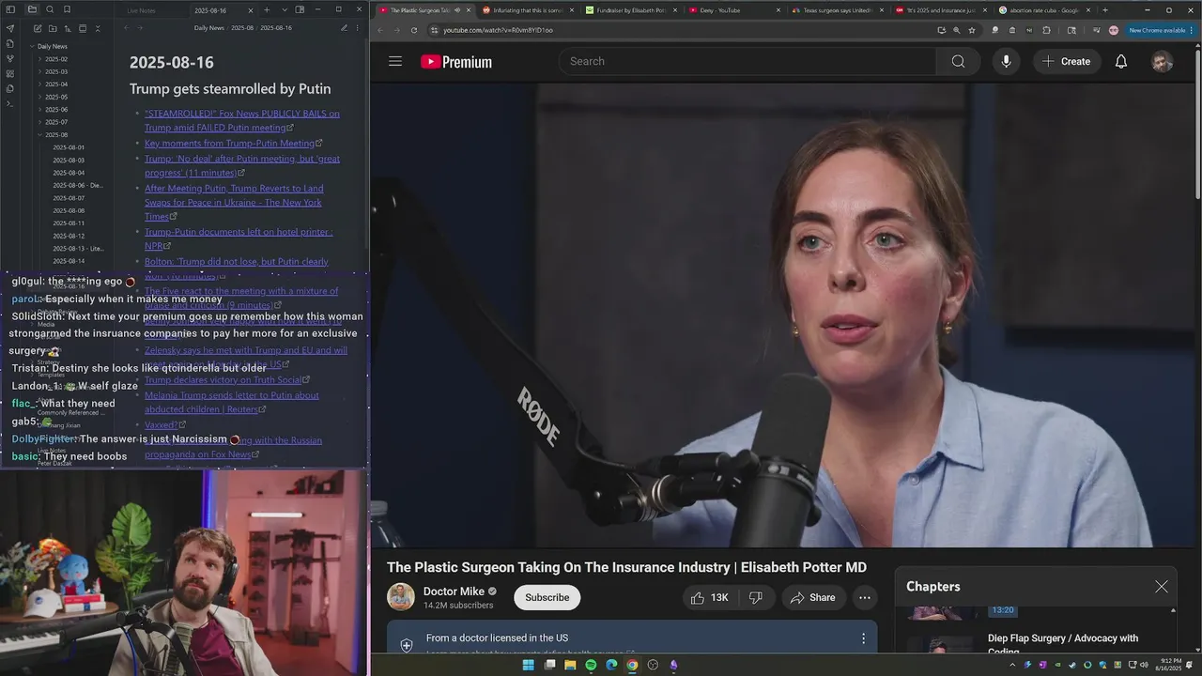The width and height of the screenshot is (1202, 676).
Task: Like the video with 13K likes
Action: pyautogui.click(x=710, y=597)
